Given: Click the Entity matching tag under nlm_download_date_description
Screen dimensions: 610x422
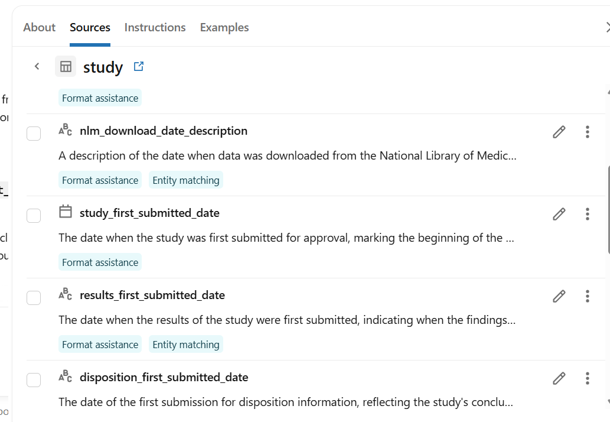Looking at the screenshot, I should (x=186, y=180).
